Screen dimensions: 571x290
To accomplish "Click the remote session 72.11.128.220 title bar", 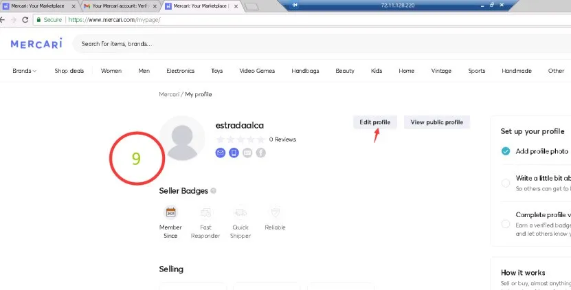I will point(398,5).
